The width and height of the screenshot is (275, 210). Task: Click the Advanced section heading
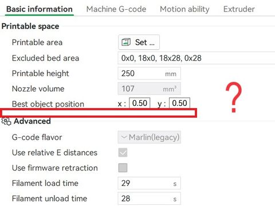[x=32, y=121]
